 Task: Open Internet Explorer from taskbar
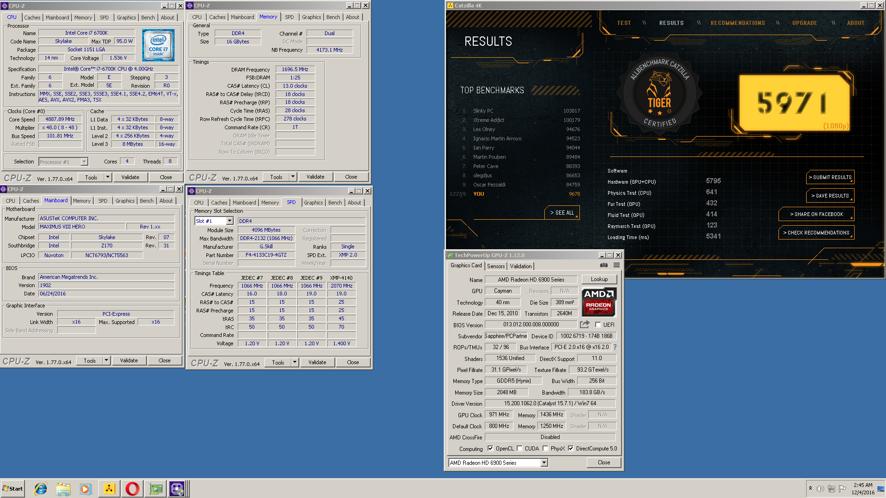pos(41,489)
